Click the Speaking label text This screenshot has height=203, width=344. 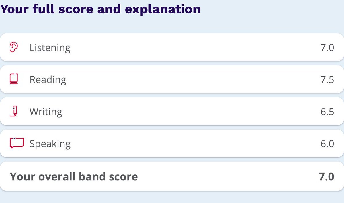[x=50, y=144]
